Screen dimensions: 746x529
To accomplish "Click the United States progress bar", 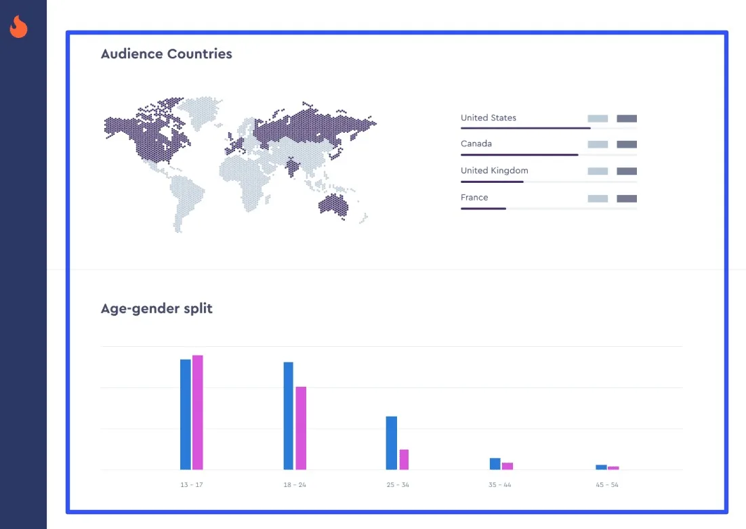I will click(524, 127).
